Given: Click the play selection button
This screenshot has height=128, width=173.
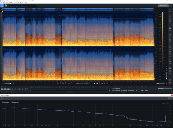Looking at the screenshot, I should coord(23,89).
